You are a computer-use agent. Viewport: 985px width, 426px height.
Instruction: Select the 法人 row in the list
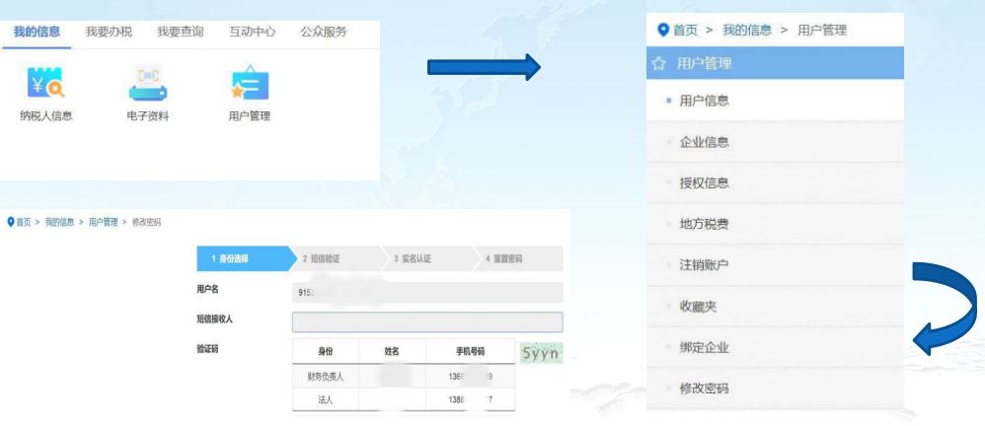(x=404, y=399)
